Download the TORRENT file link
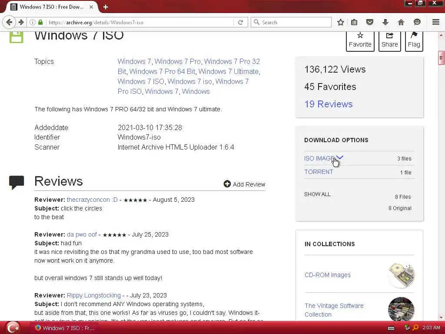This screenshot has width=445, height=334. pos(319,172)
